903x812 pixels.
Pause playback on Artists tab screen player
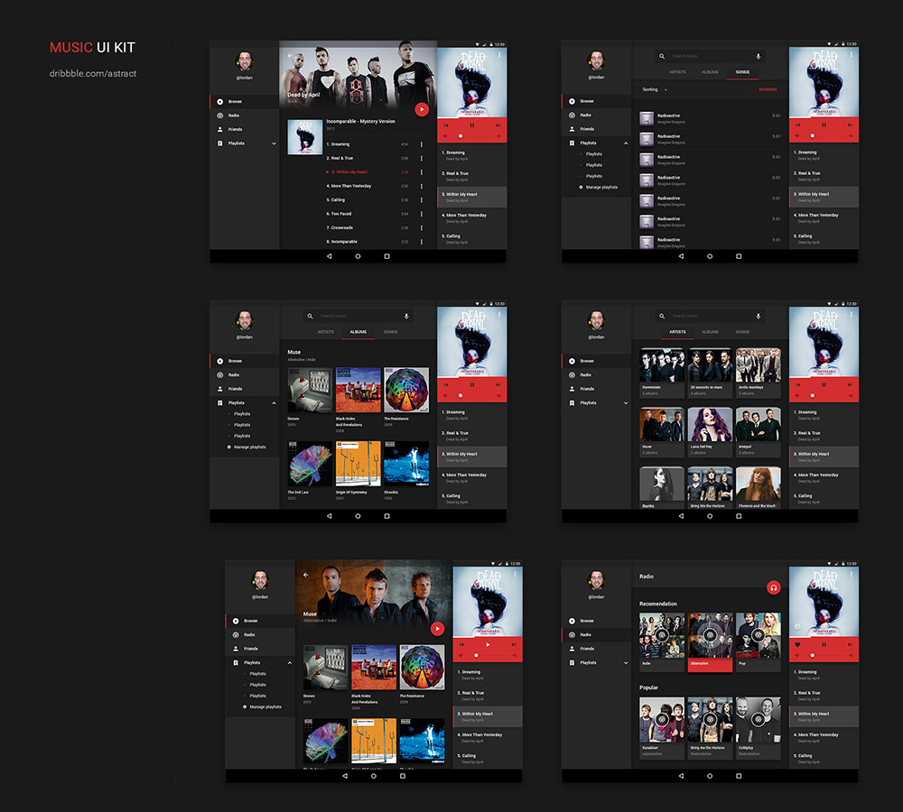824,384
